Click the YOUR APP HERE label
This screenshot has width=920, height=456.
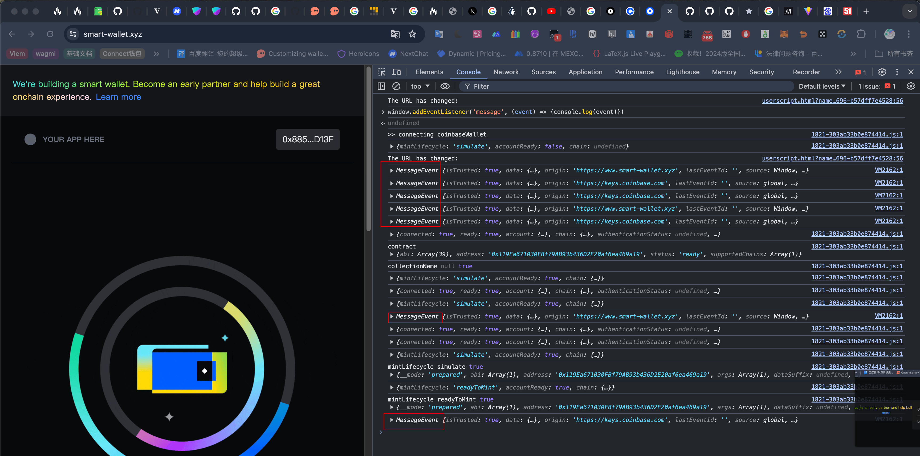click(73, 139)
